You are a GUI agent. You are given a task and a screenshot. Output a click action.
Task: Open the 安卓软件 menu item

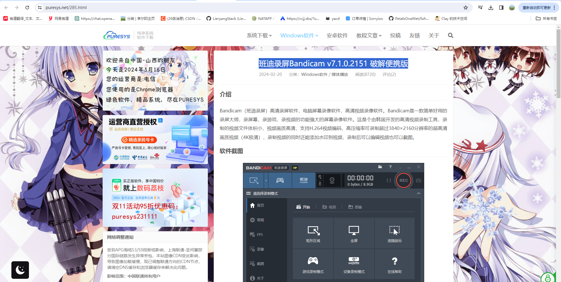coord(337,35)
